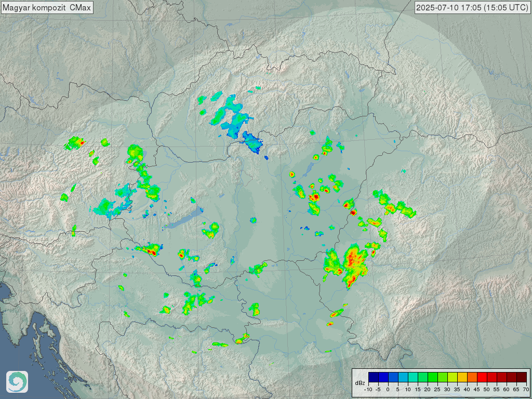
Task: Select the green swatch between 20 and 25 dBz
Action: (x=433, y=377)
